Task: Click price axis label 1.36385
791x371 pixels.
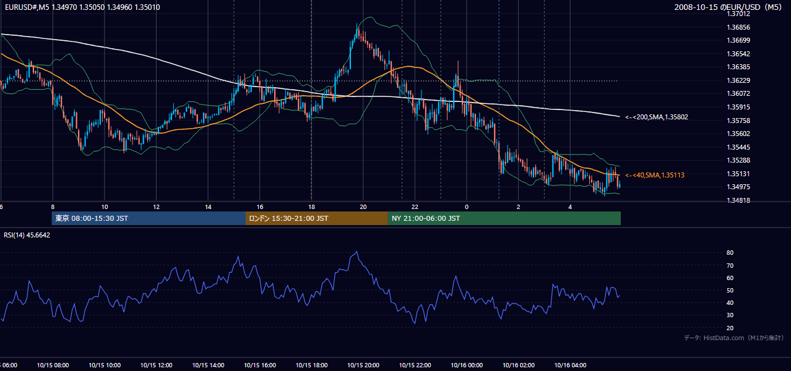Action: (738, 67)
